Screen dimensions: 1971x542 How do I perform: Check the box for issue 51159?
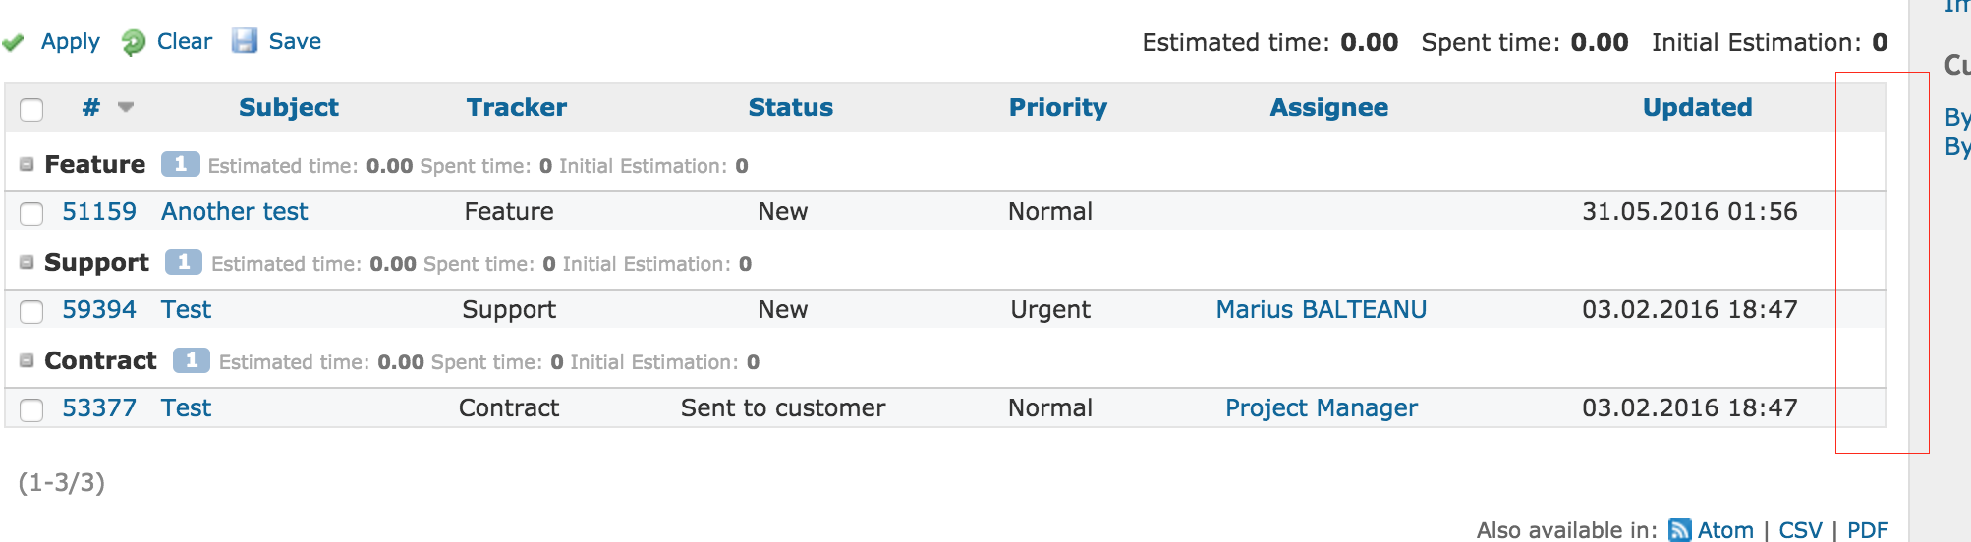point(31,213)
